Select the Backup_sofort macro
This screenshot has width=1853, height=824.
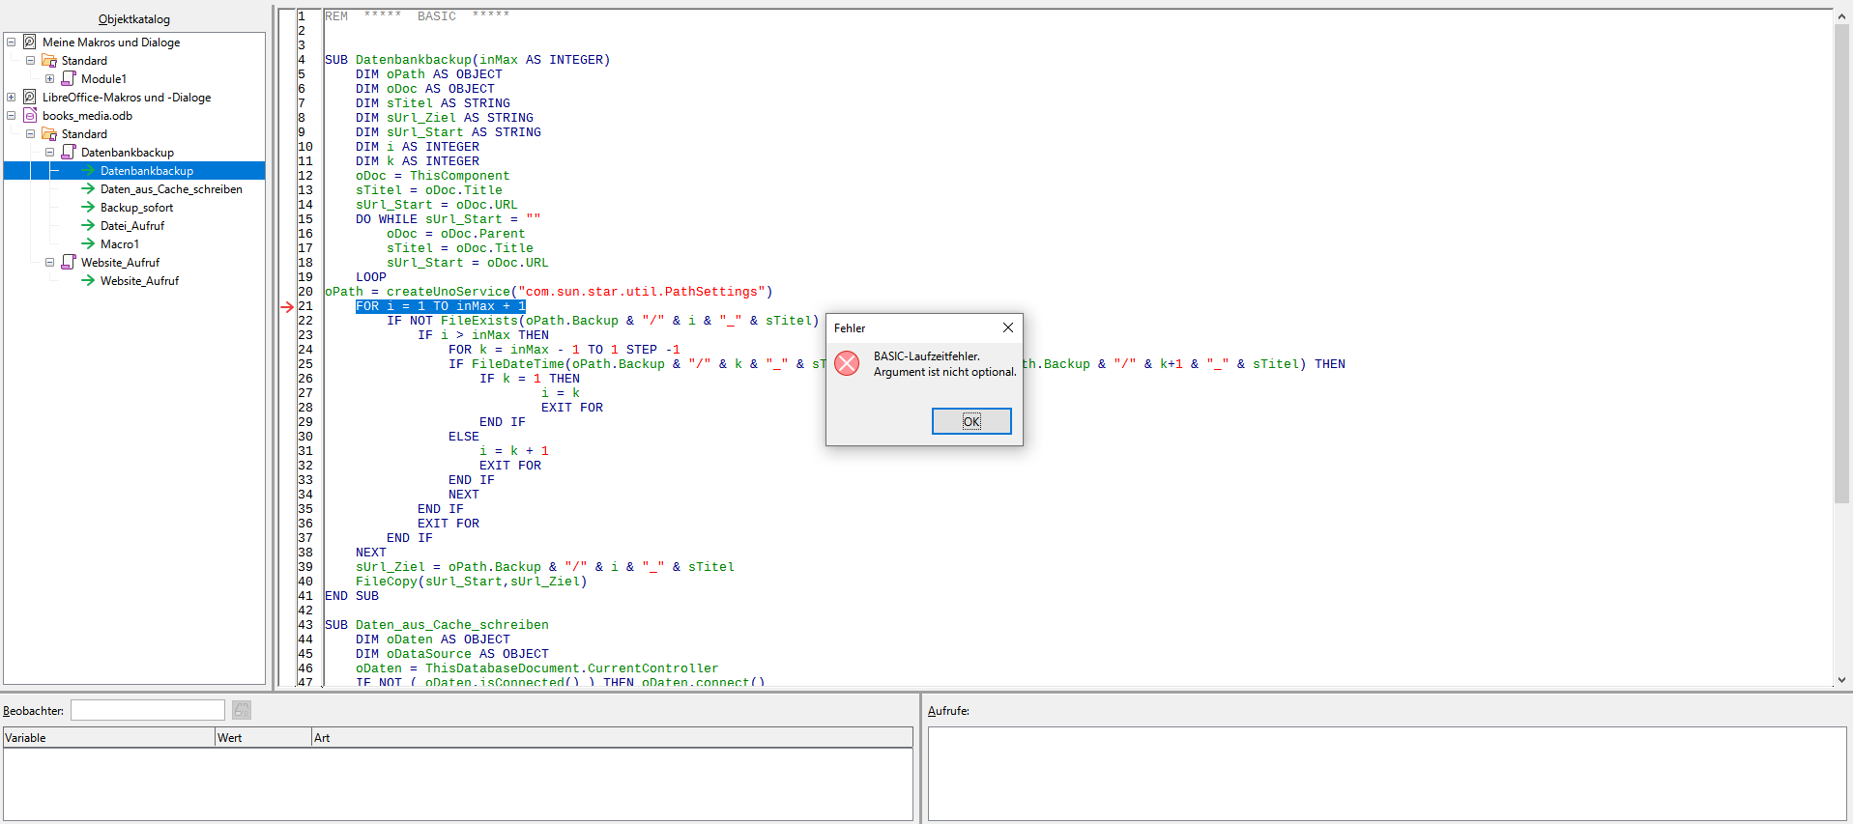[136, 208]
